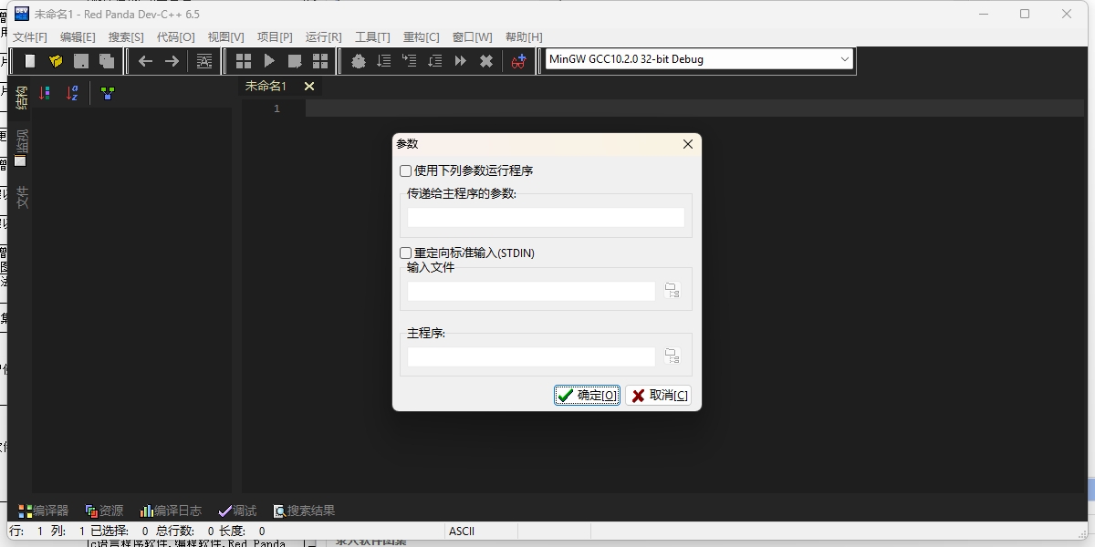Click the Compile and Run icon

295,61
